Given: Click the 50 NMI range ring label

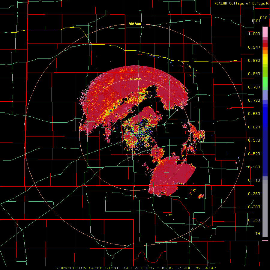Looking at the screenshot, I should click(x=135, y=79).
